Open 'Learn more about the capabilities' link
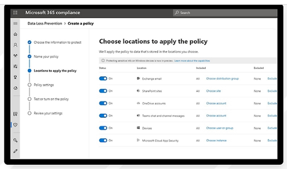 192,61
